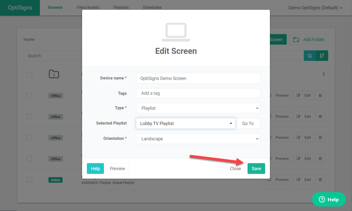Click the sort order icon beside search

coord(322,56)
